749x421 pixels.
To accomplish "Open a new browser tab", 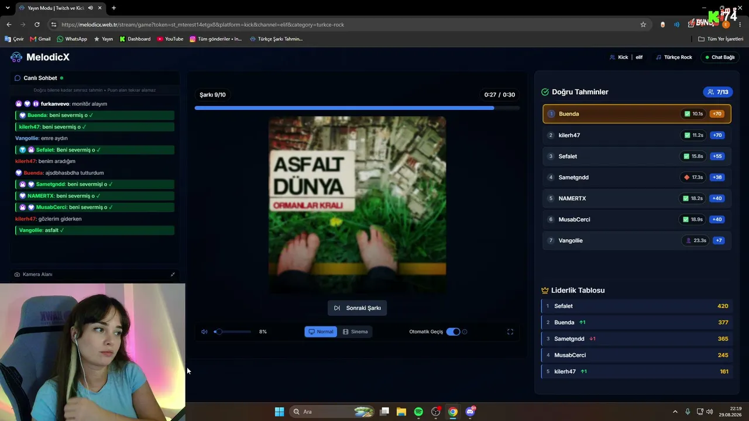I will [x=114, y=8].
